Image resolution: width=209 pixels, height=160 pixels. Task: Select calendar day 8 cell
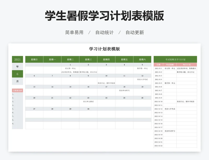coord(70,76)
